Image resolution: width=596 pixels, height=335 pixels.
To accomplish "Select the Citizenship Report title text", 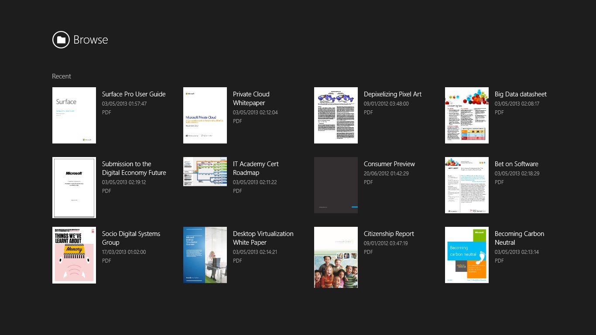I will (x=389, y=234).
